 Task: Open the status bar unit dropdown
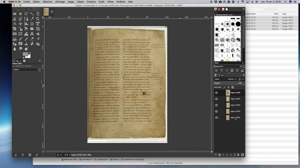(60, 155)
